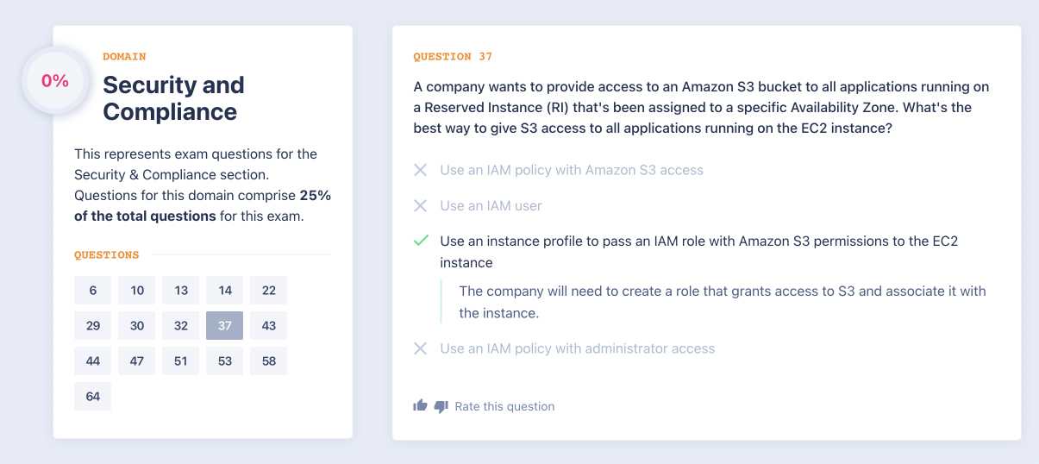Go to question 14
Viewport: 1039px width, 464px height.
click(225, 291)
